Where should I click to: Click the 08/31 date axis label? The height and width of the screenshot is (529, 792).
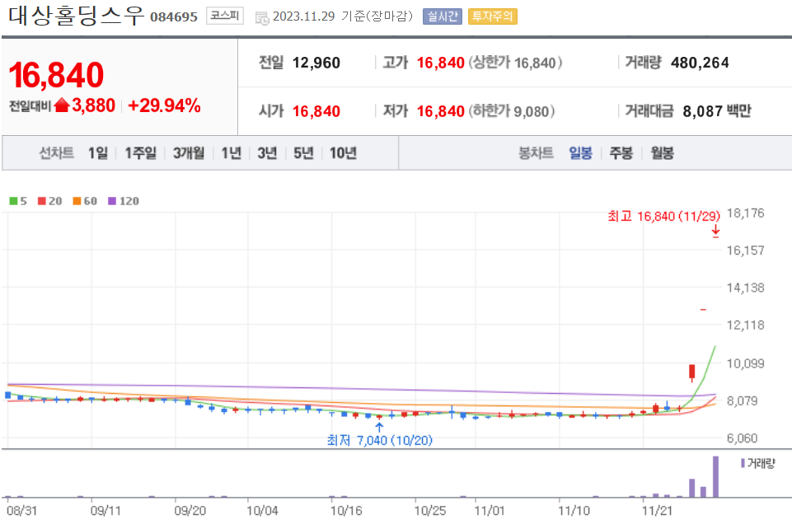(x=21, y=511)
